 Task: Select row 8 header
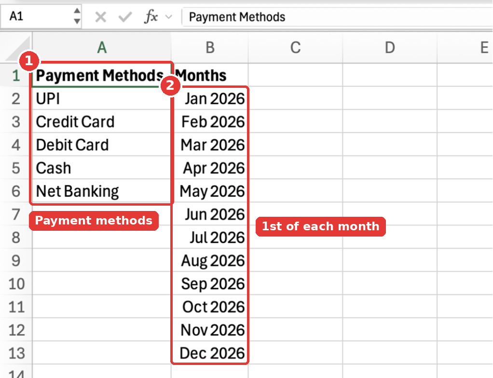coord(16,238)
